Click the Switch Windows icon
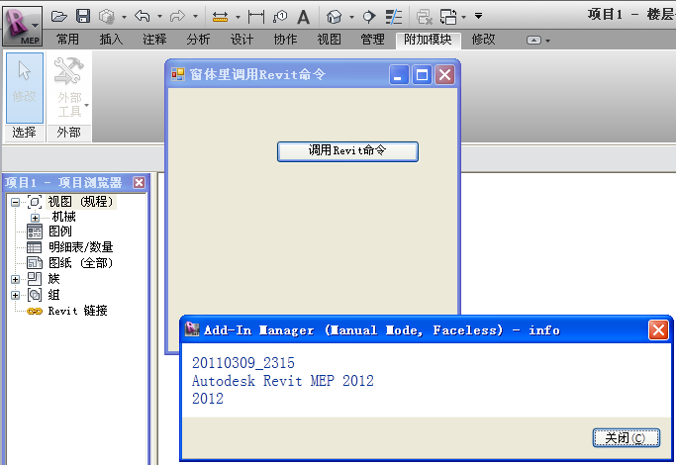Viewport: 676px width, 465px height. point(448,17)
